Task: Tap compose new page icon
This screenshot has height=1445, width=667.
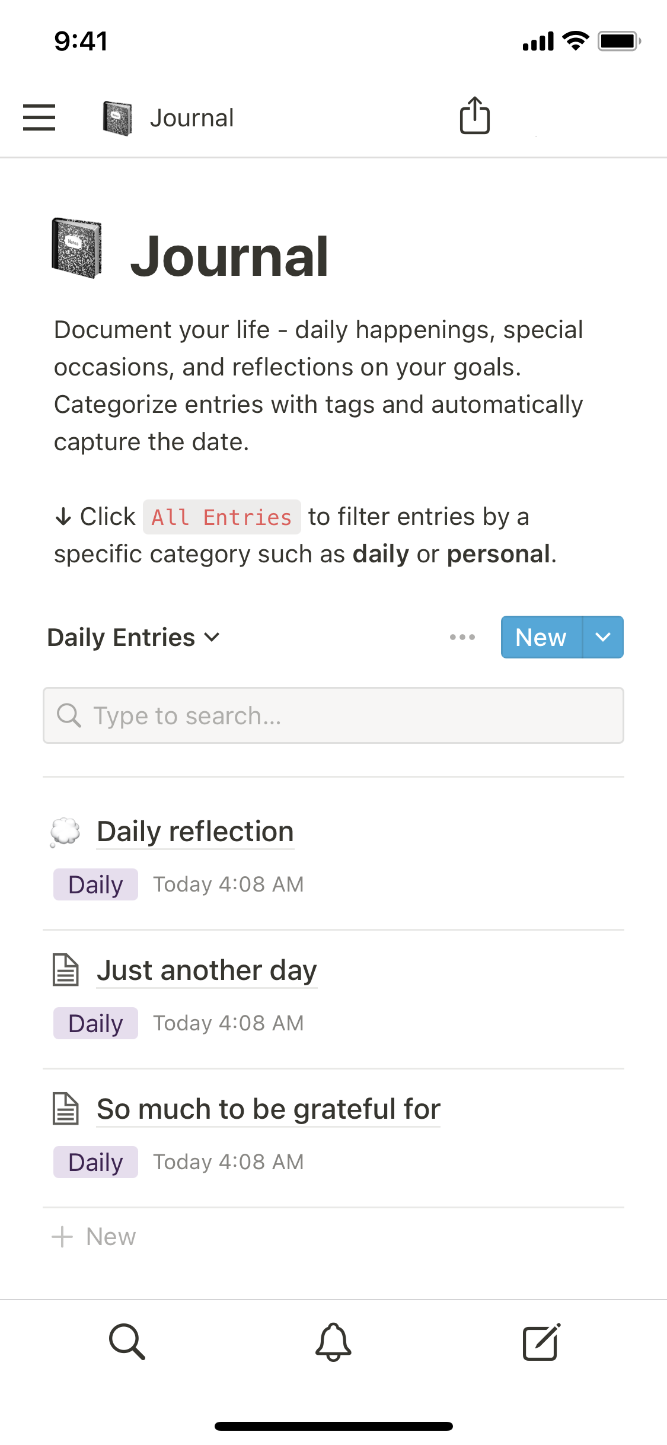Action: [x=541, y=1341]
